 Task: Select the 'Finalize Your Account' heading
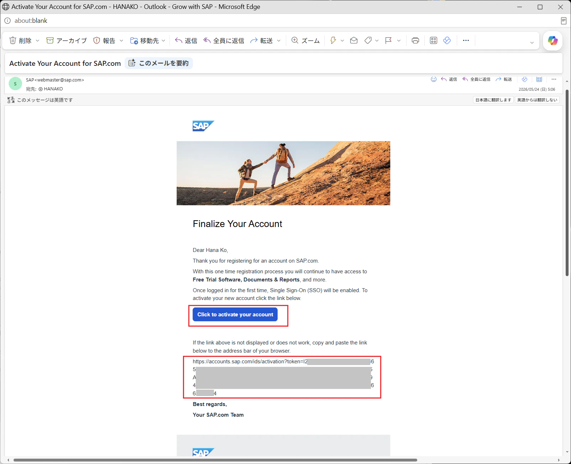[237, 224]
